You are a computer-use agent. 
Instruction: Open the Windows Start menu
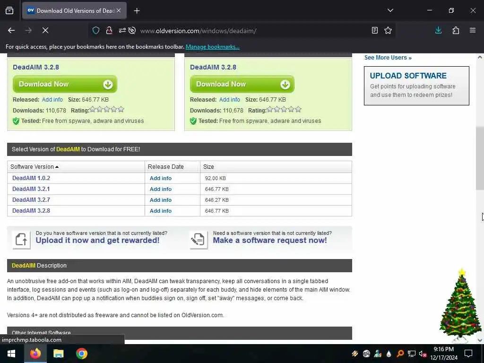(11, 354)
